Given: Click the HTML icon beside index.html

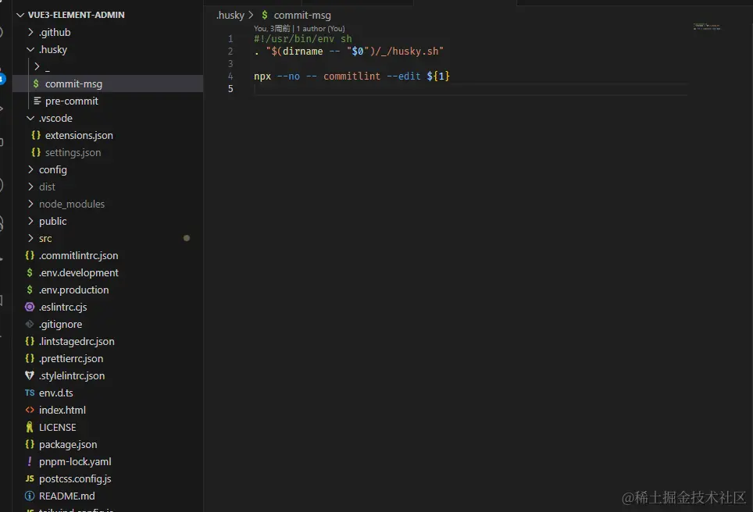Looking at the screenshot, I should click(30, 410).
